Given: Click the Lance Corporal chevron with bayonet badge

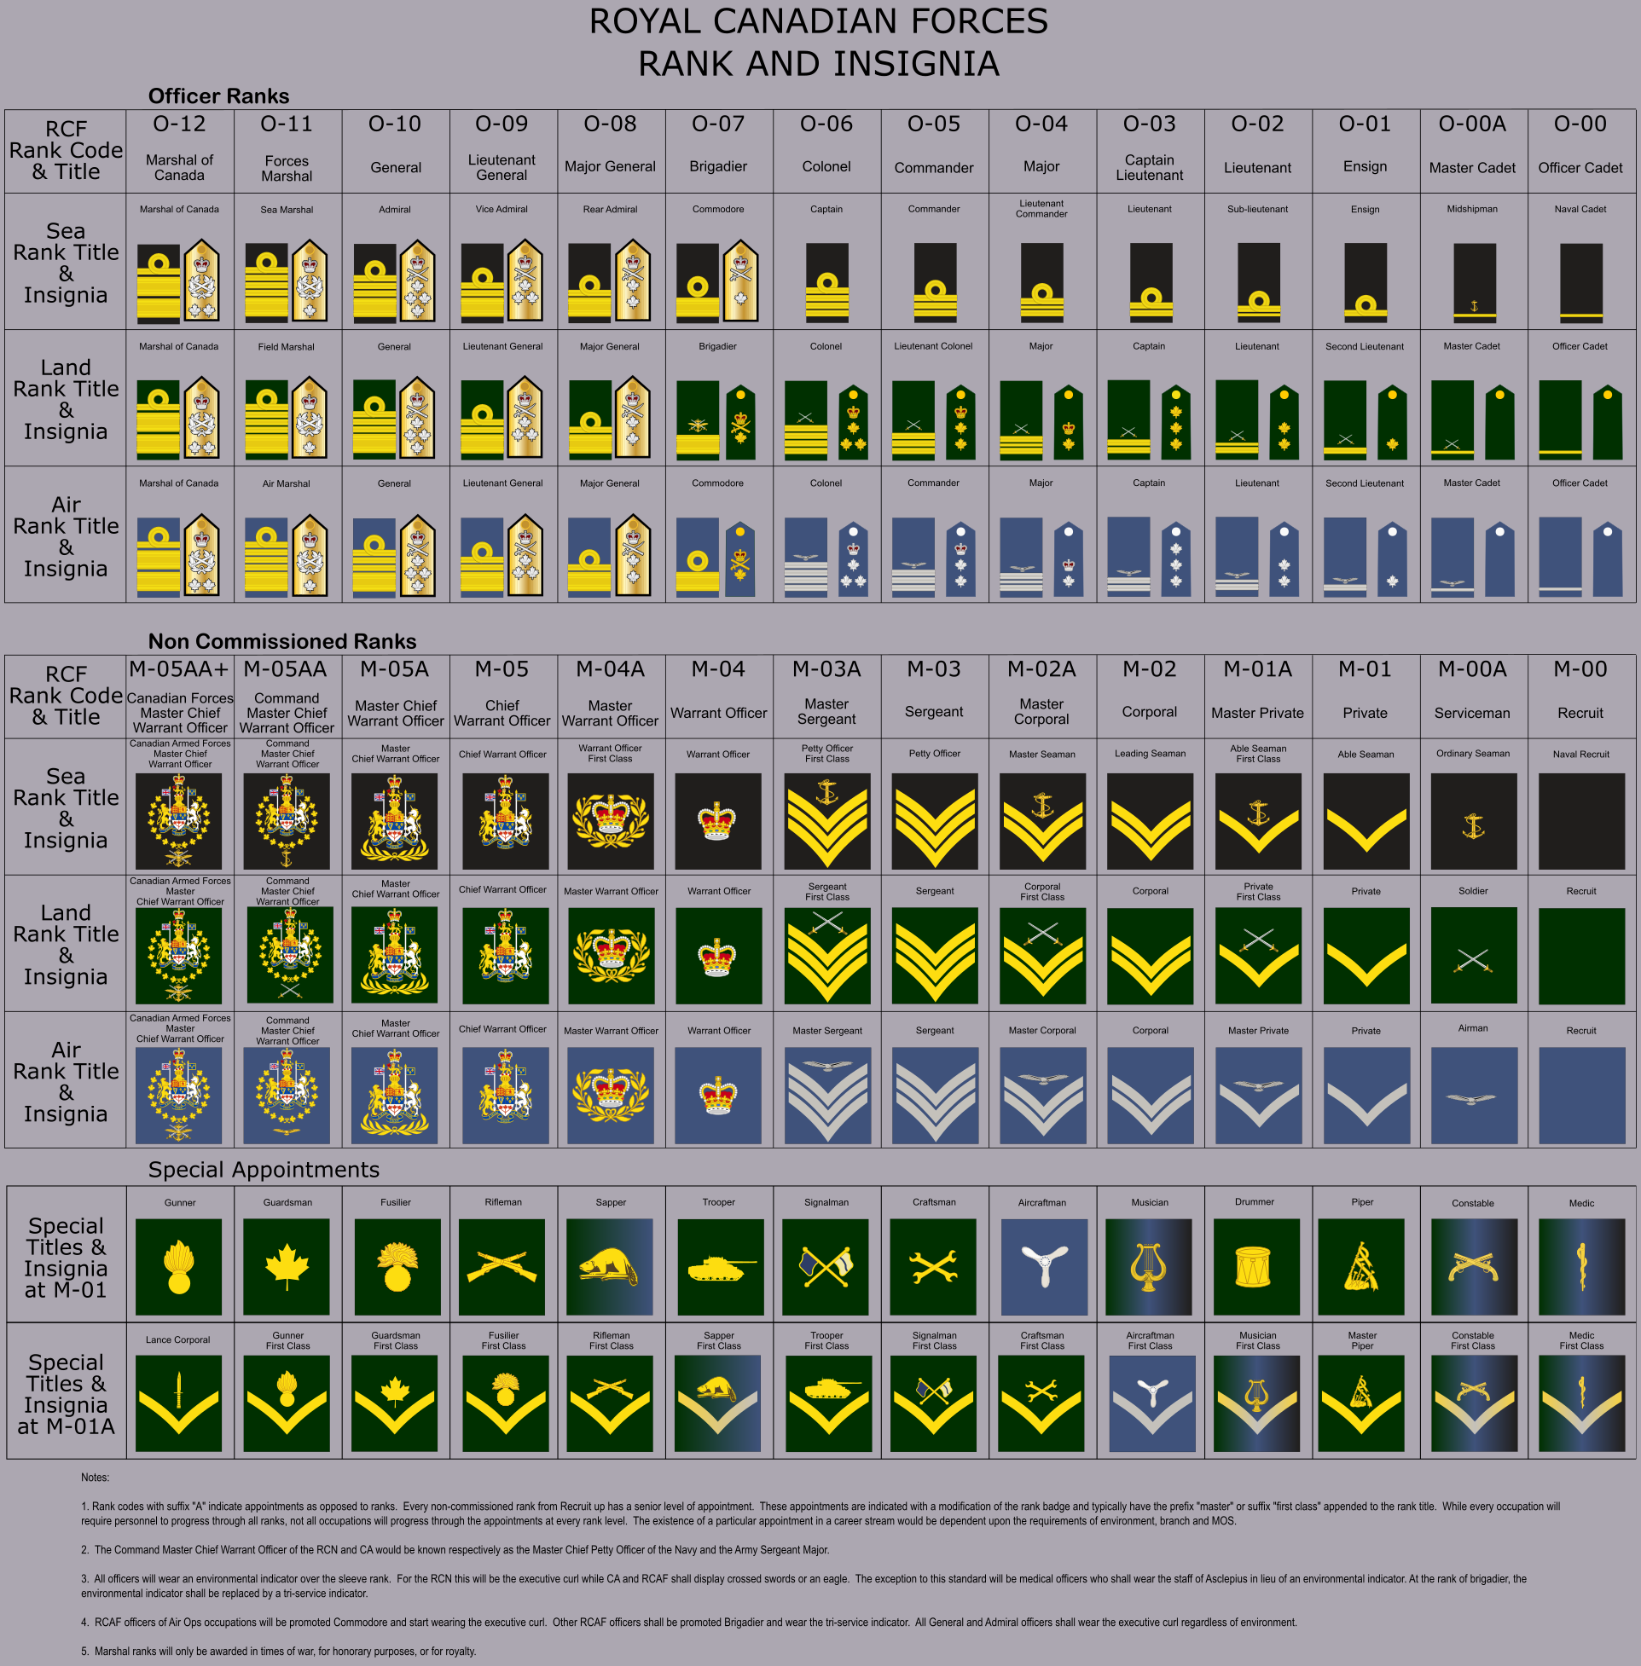Looking at the screenshot, I should [x=179, y=1403].
